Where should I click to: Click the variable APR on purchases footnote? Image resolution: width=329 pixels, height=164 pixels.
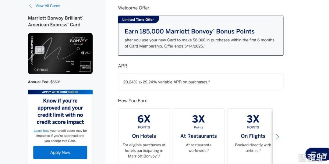(209, 81)
